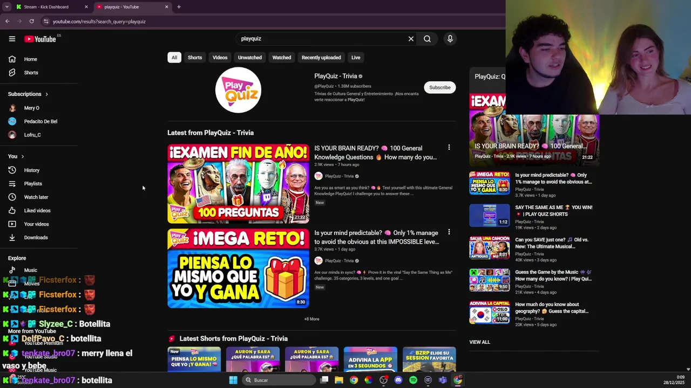Viewport: 691px width, 388px height.
Task: Open Microsoft Teams from the taskbar
Action: (443, 380)
